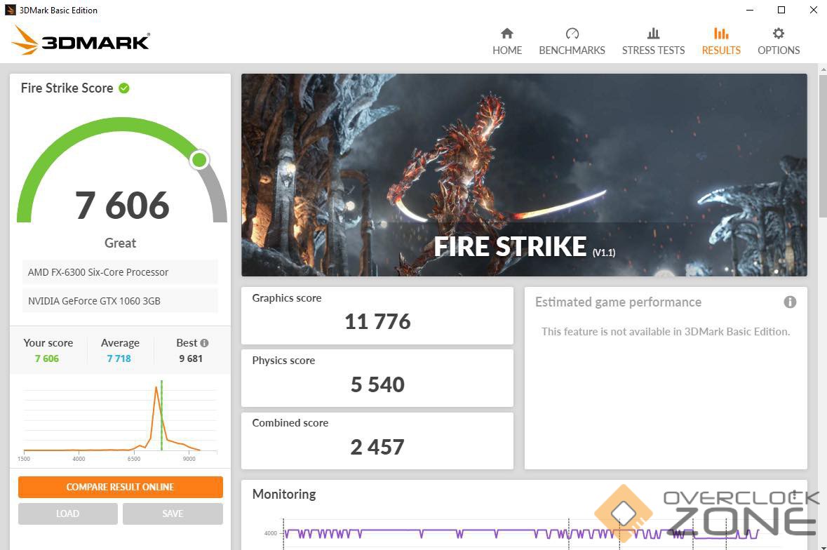
Task: Maximize the 3DMark window
Action: tap(781, 10)
